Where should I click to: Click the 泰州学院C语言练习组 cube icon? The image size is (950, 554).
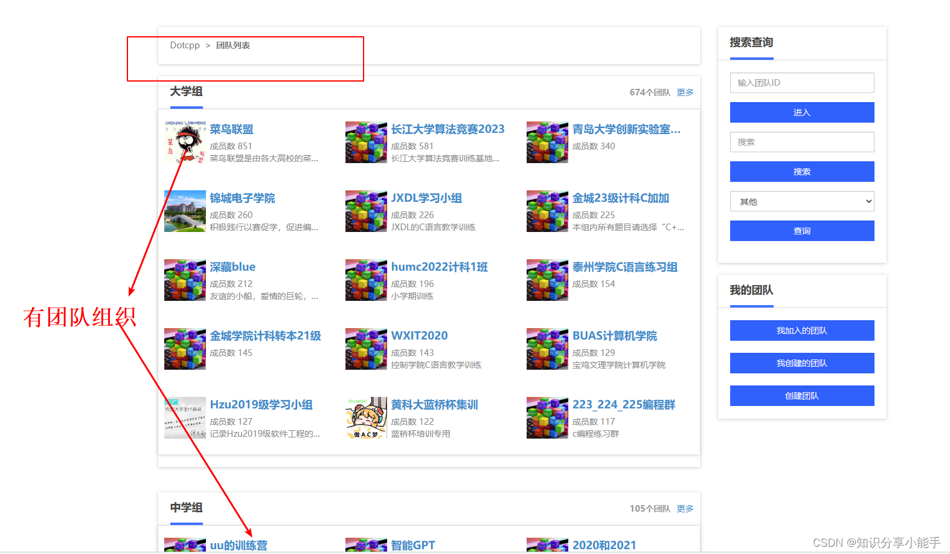[x=547, y=280]
